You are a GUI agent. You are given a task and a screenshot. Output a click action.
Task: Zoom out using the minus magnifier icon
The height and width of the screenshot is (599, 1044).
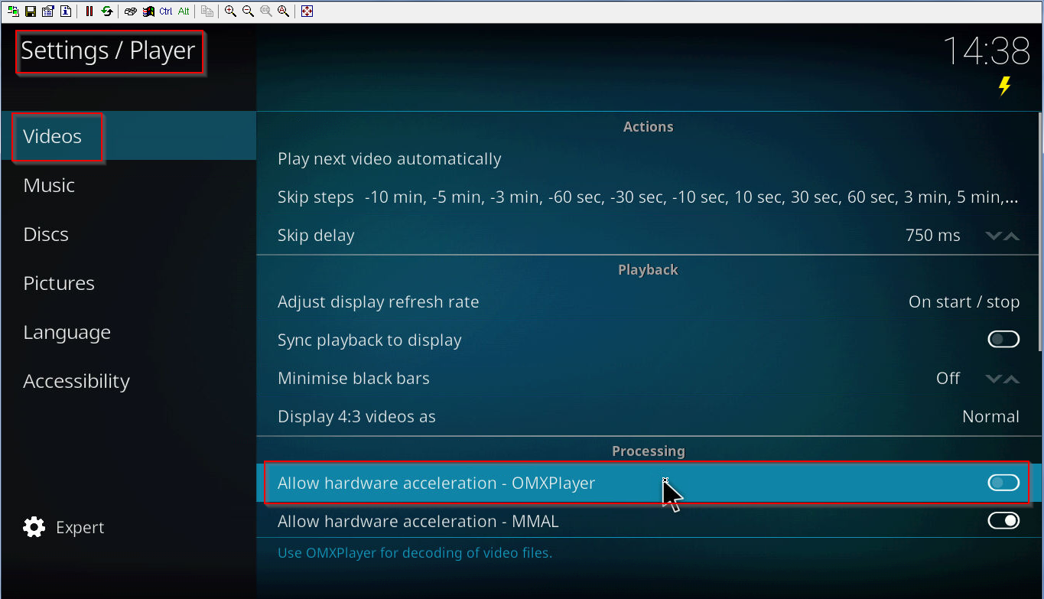pos(248,11)
